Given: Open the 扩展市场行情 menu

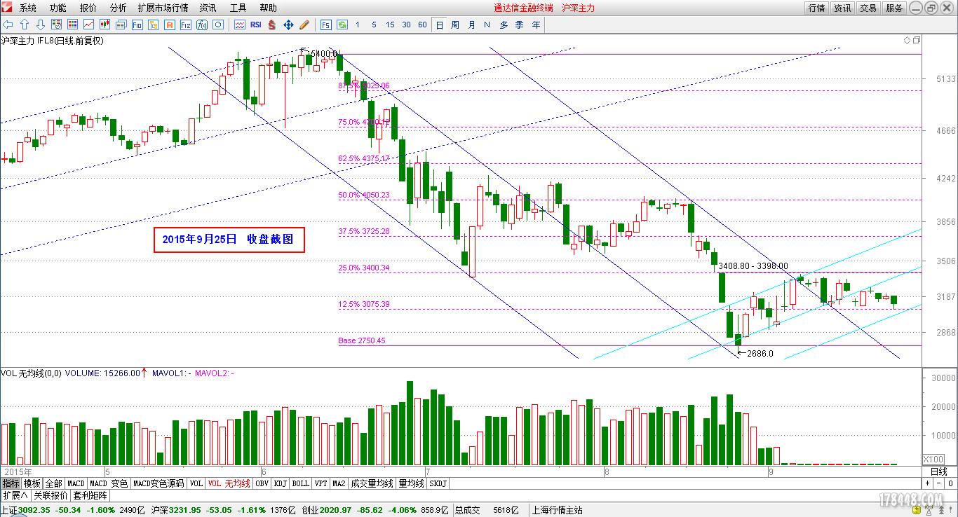Looking at the screenshot, I should point(163,8).
